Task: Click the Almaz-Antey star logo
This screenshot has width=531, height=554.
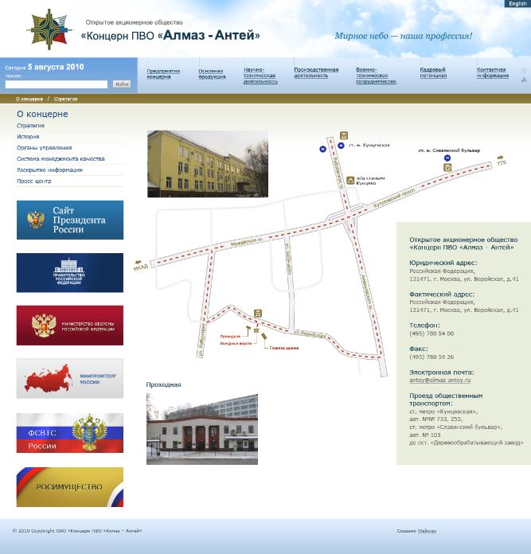Action: click(x=49, y=29)
